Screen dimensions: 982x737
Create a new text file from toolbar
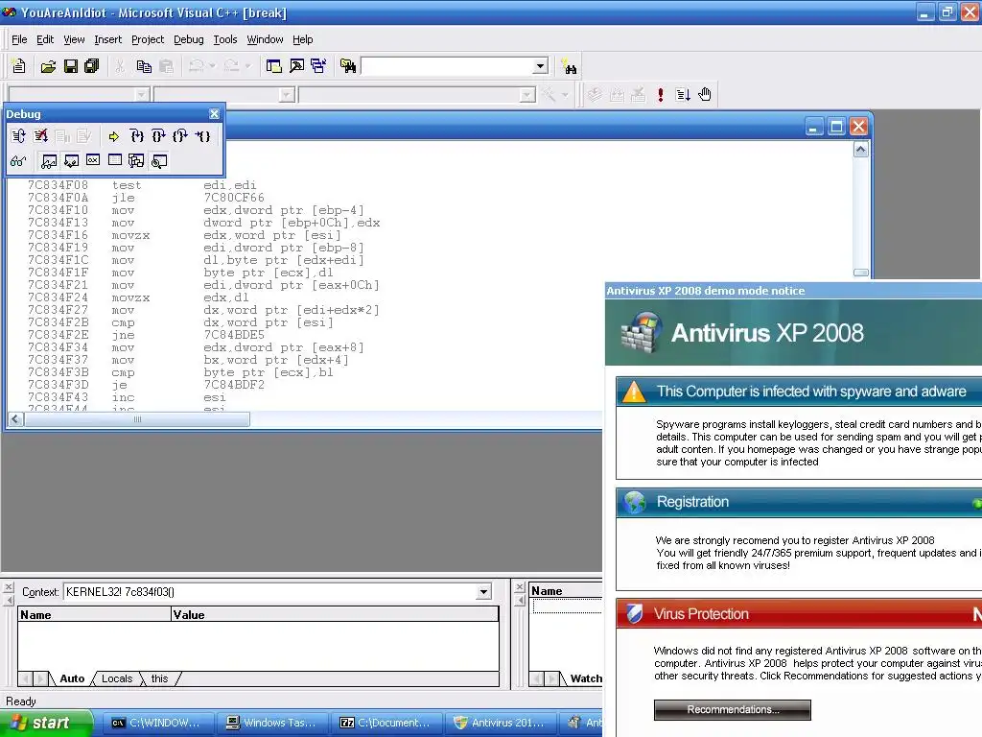click(19, 66)
